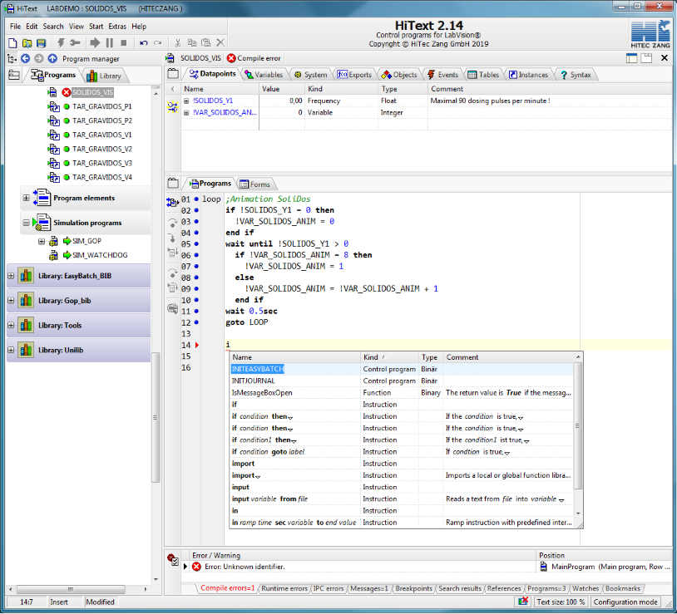Click the red Compile error icon
This screenshot has height=614, width=677.
pyautogui.click(x=231, y=58)
